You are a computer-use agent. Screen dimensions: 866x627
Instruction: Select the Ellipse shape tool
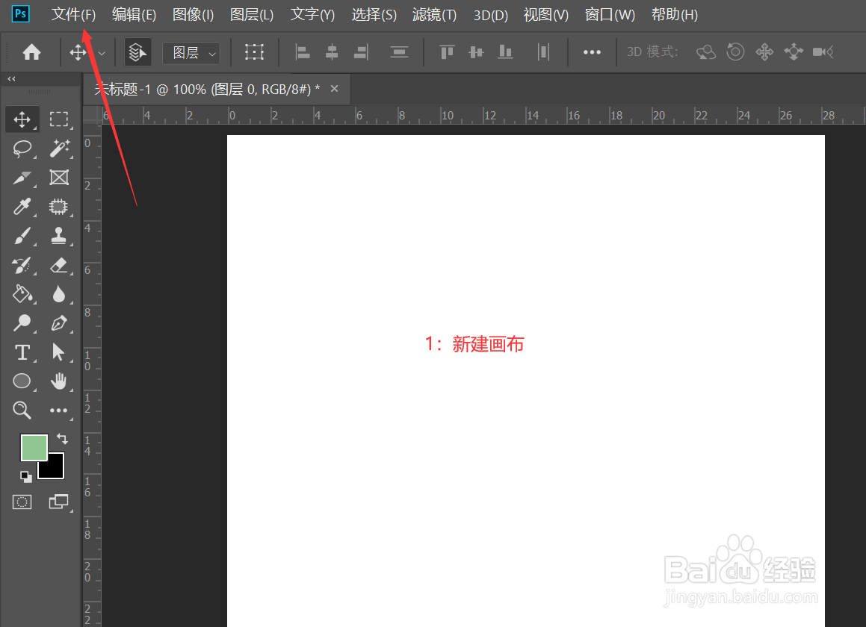point(22,381)
